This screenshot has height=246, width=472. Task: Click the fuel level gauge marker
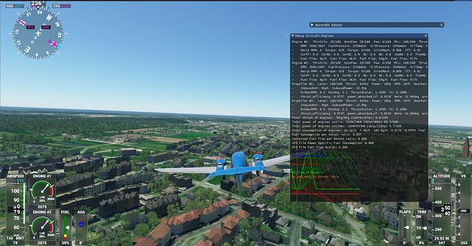tap(68, 228)
